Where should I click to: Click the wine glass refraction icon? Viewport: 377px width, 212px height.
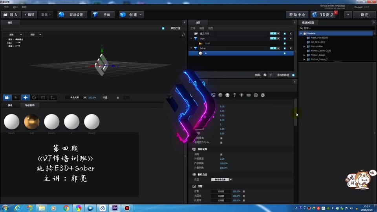pyautogui.click(x=234, y=95)
